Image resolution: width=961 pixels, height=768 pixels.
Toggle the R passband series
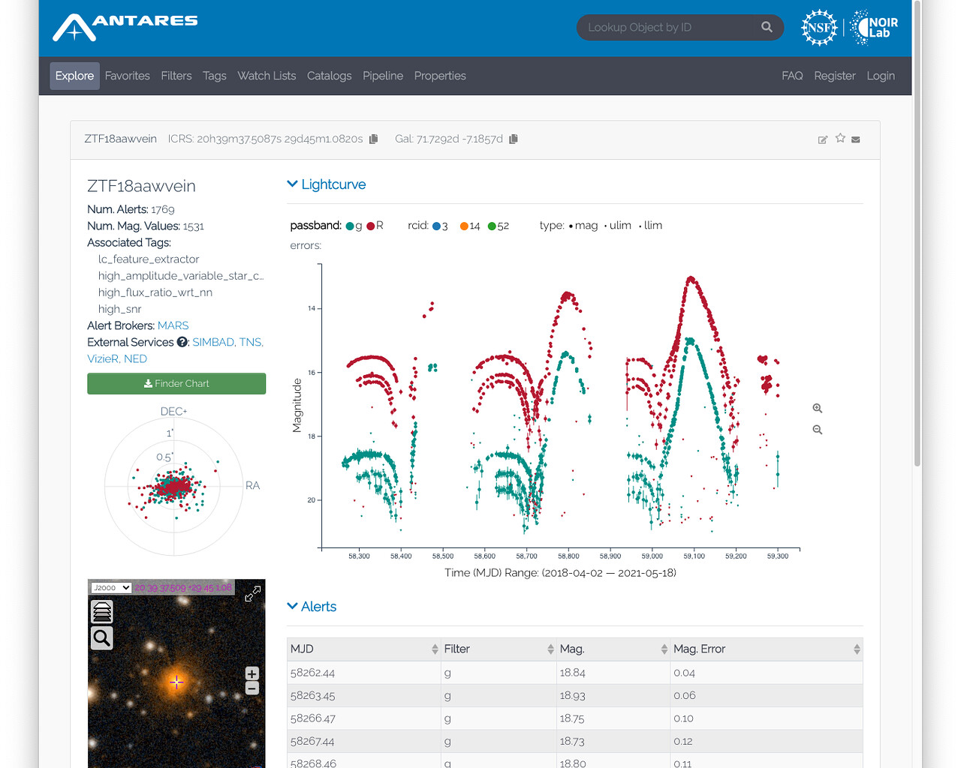tap(375, 226)
